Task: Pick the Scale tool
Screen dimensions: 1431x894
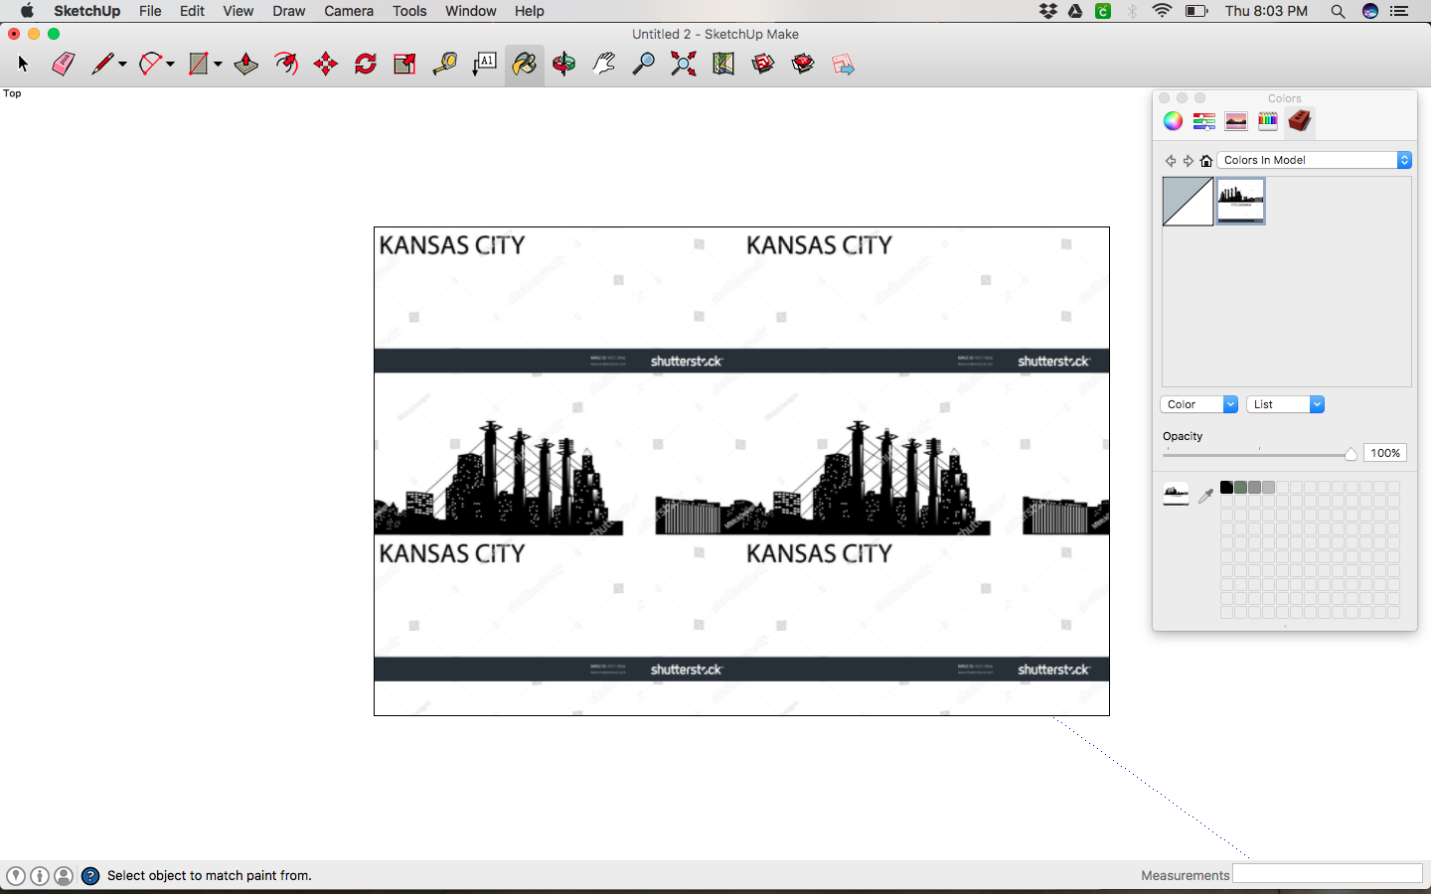Action: (404, 65)
